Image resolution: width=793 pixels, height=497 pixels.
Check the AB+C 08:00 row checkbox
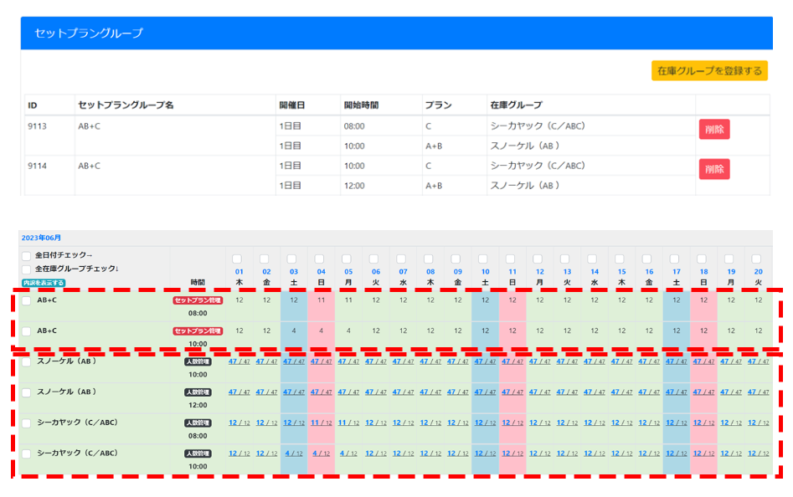point(27,300)
